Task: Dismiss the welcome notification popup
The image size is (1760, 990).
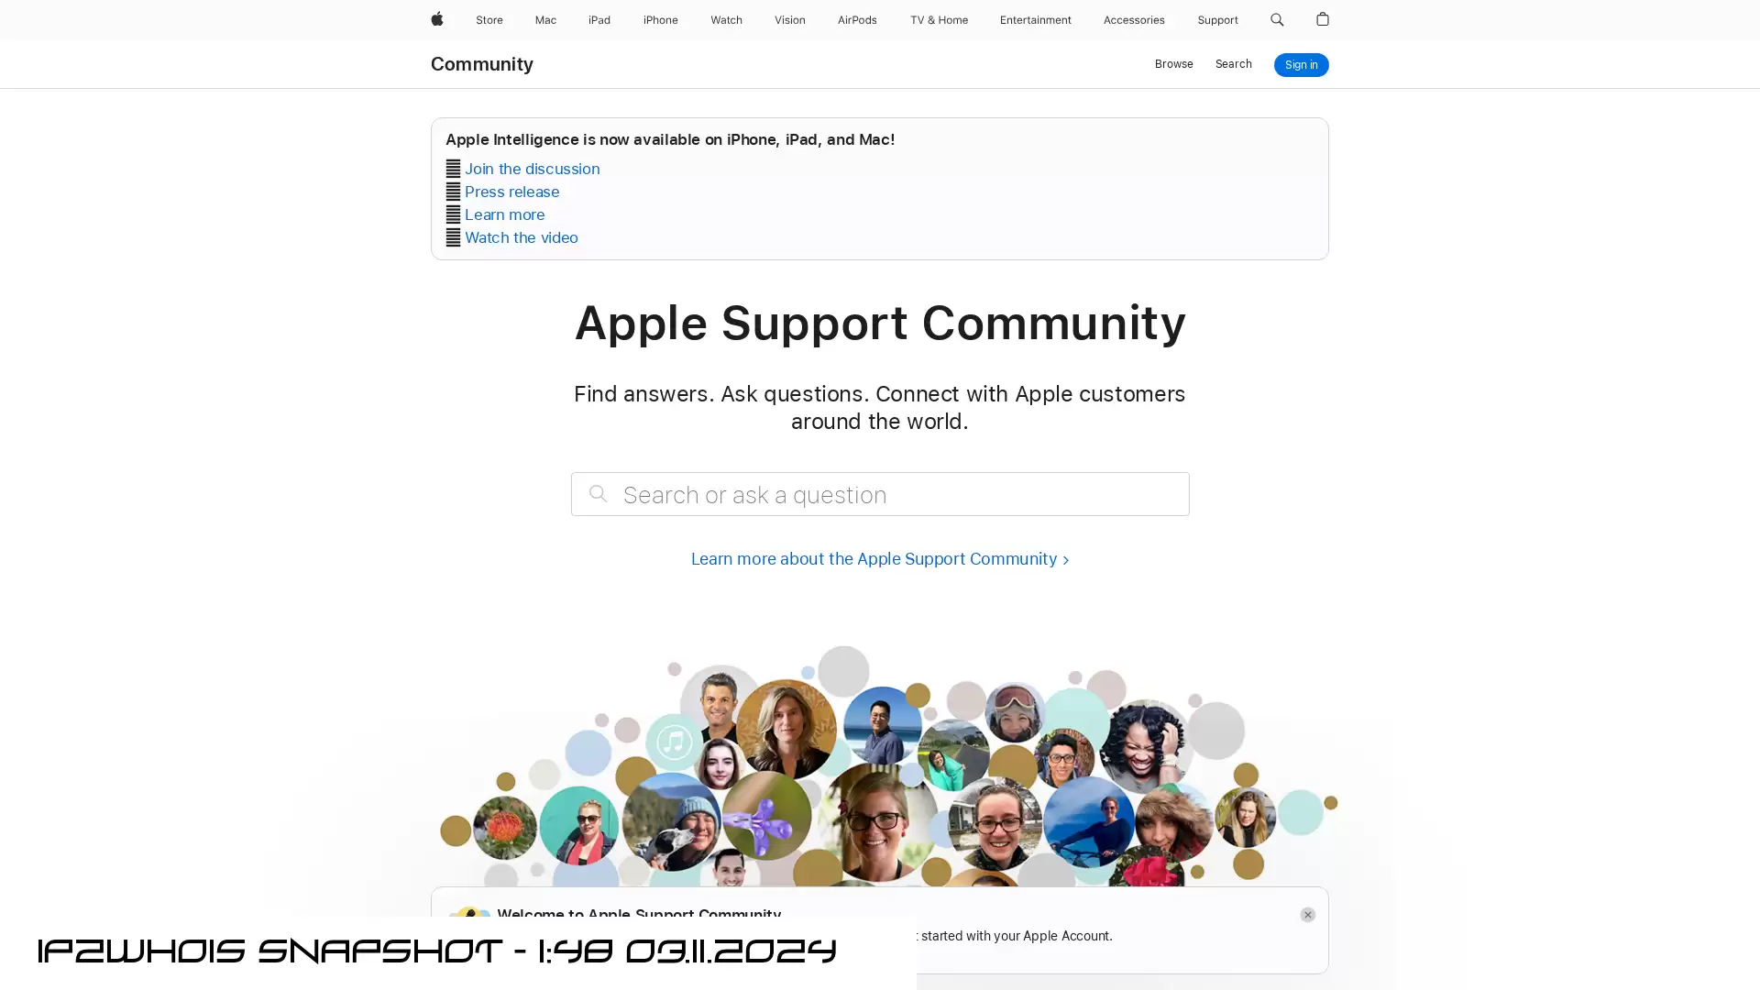Action: pos(1308,914)
